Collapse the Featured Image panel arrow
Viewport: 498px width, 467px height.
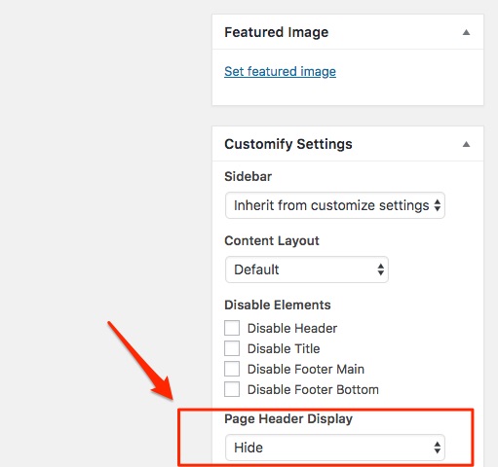[x=466, y=32]
